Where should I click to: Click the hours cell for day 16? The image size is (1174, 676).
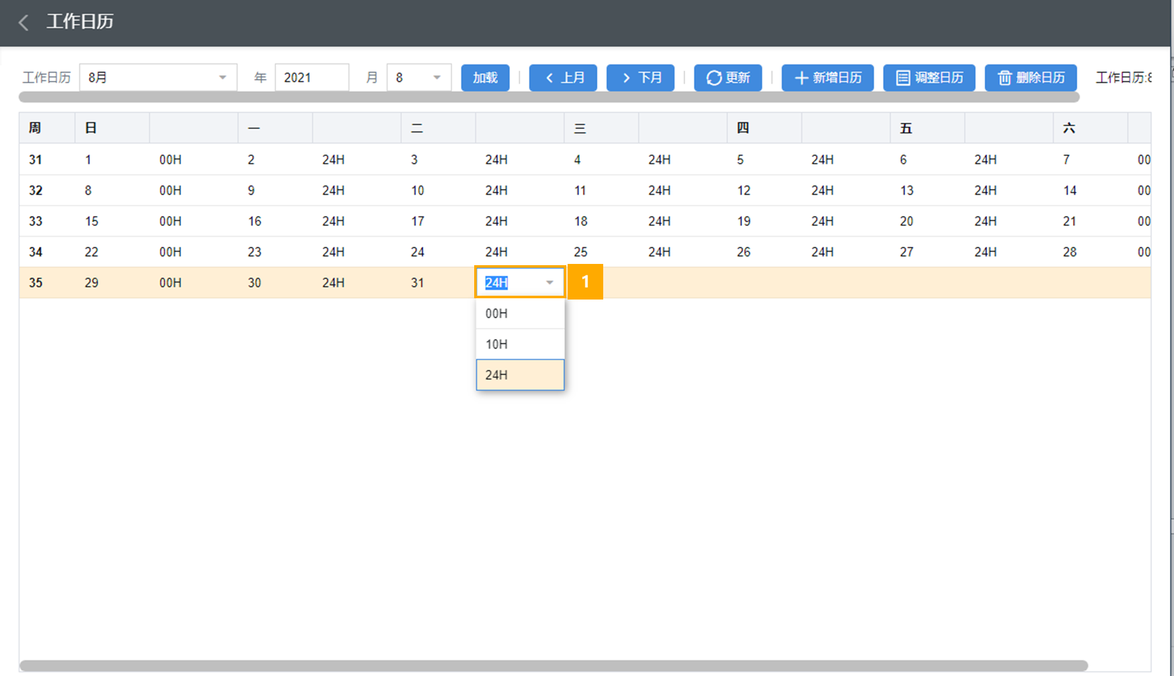[334, 221]
